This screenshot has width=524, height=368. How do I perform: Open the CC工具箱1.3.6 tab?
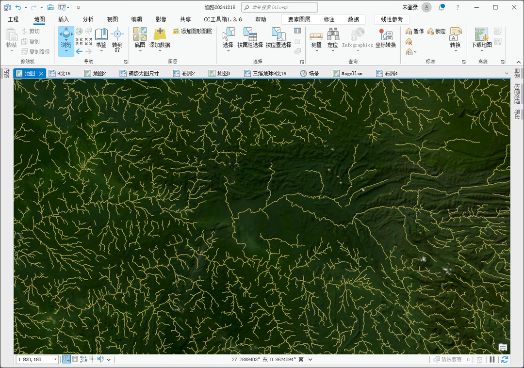tap(223, 19)
